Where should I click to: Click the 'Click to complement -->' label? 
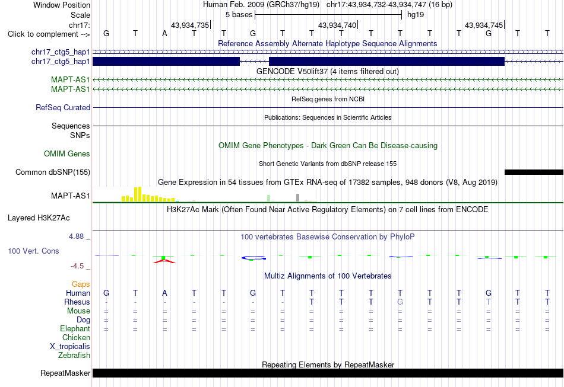click(x=49, y=34)
